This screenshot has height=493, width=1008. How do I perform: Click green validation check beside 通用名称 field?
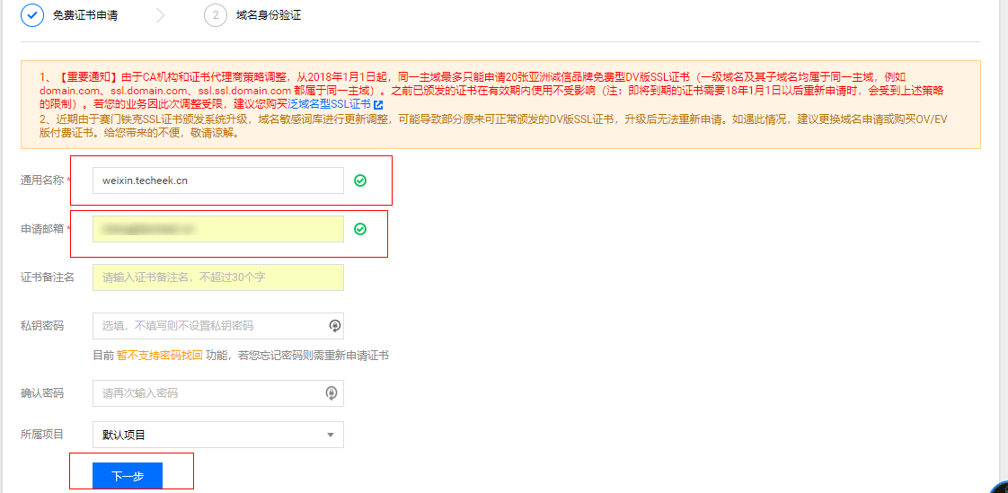coord(360,180)
